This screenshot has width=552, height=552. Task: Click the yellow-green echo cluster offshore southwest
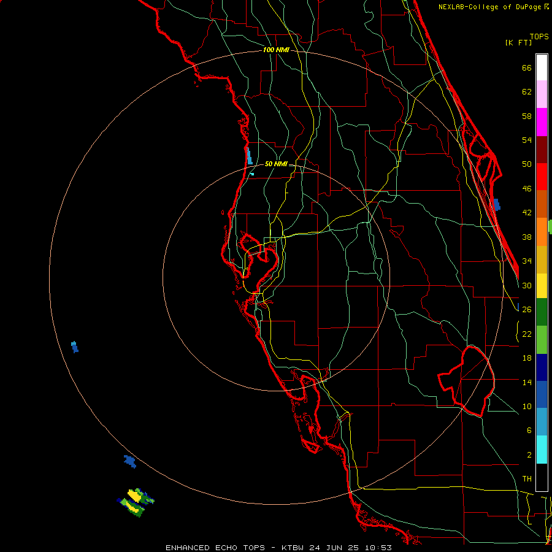click(136, 502)
